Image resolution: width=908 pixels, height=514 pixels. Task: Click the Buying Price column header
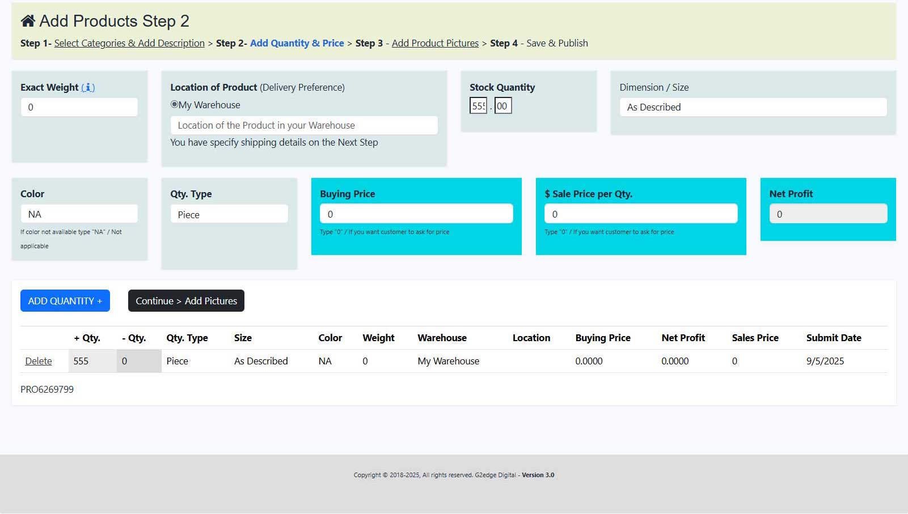point(603,338)
